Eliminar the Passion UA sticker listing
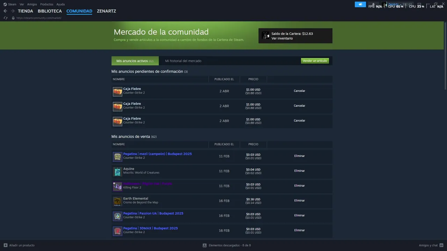 coord(299,215)
